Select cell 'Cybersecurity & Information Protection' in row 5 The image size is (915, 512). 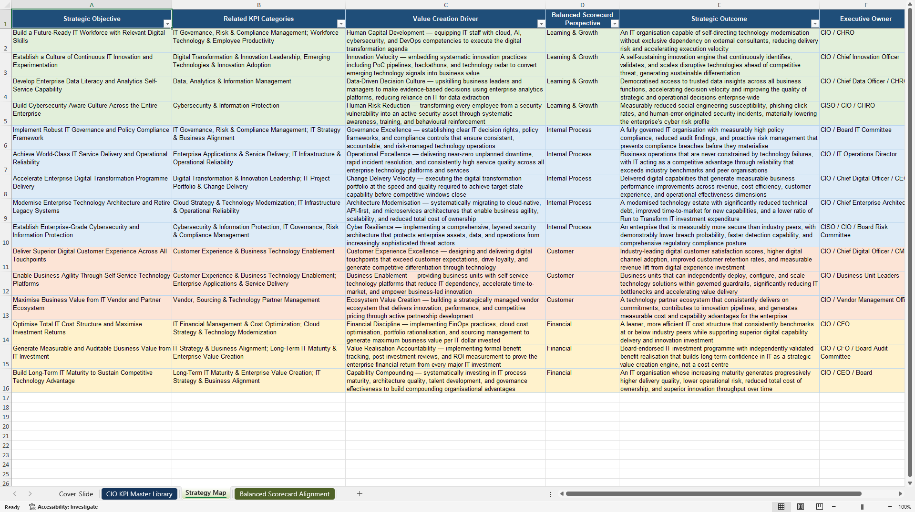coord(258,113)
